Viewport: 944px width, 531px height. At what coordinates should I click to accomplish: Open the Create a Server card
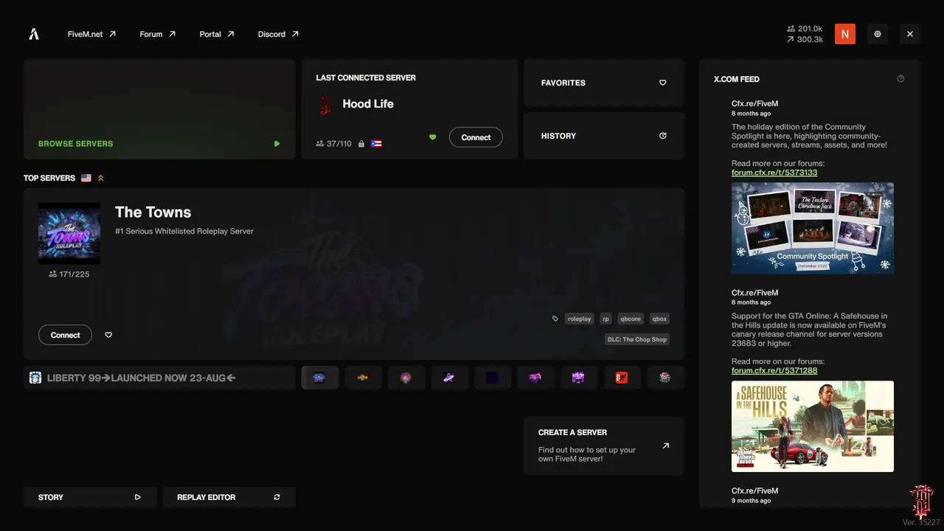[x=604, y=445]
